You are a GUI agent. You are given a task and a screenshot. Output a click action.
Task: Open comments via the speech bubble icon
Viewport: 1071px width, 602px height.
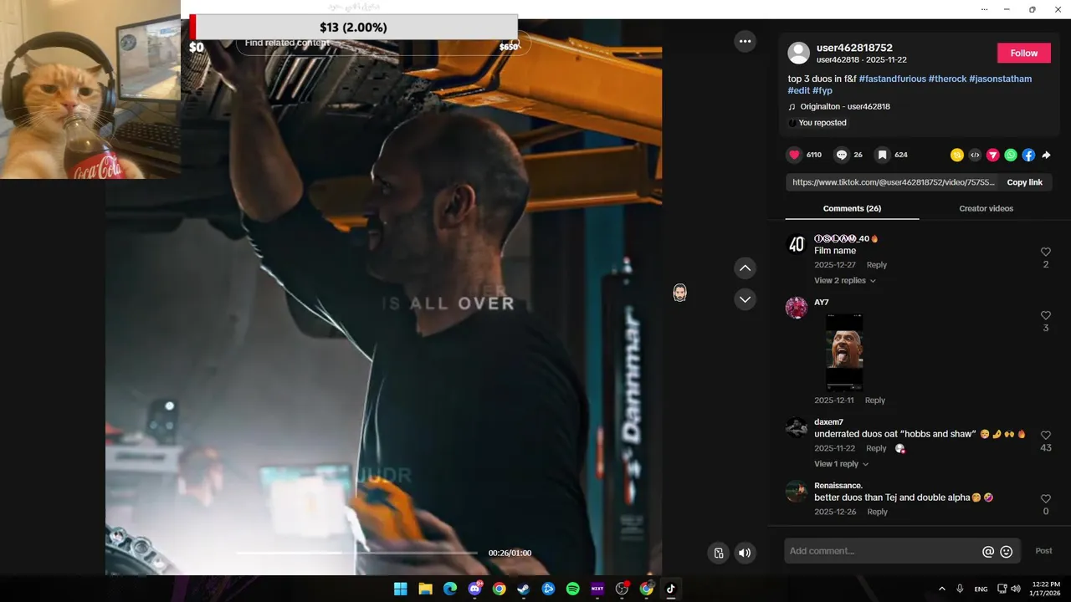(x=842, y=155)
